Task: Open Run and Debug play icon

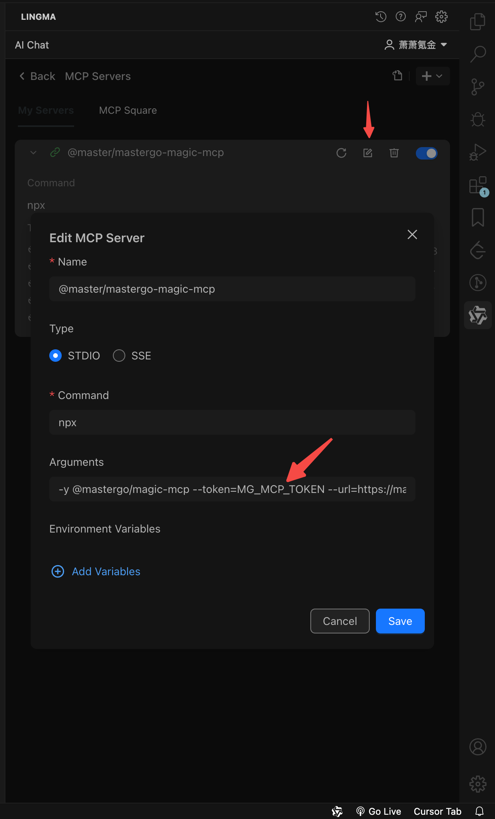Action: coord(478,152)
